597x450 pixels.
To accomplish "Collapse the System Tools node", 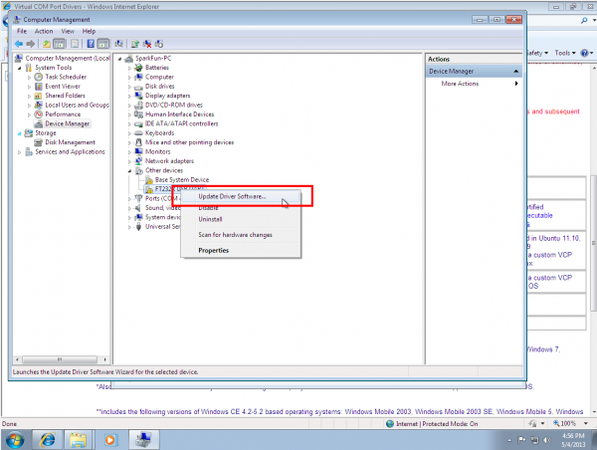I will pyautogui.click(x=20, y=68).
